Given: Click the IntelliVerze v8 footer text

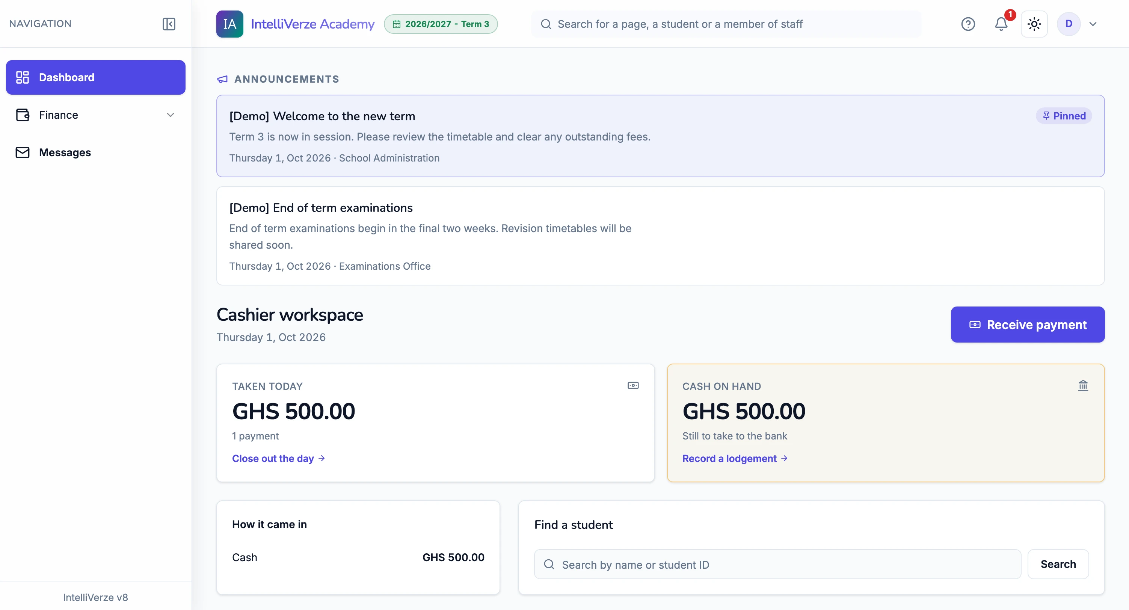Looking at the screenshot, I should click(95, 597).
